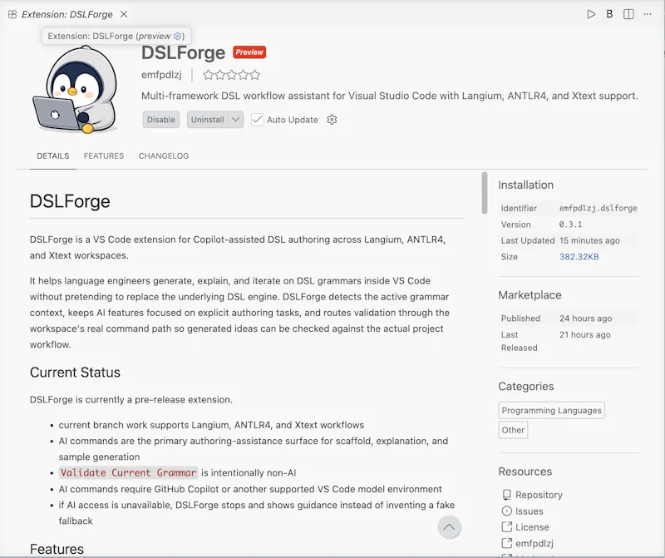This screenshot has width=665, height=558.
Task: Uninstall the DSLForge extension
Action: click(207, 120)
